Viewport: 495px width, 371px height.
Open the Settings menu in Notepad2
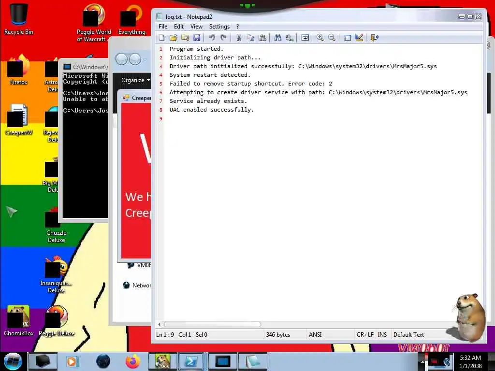(219, 27)
